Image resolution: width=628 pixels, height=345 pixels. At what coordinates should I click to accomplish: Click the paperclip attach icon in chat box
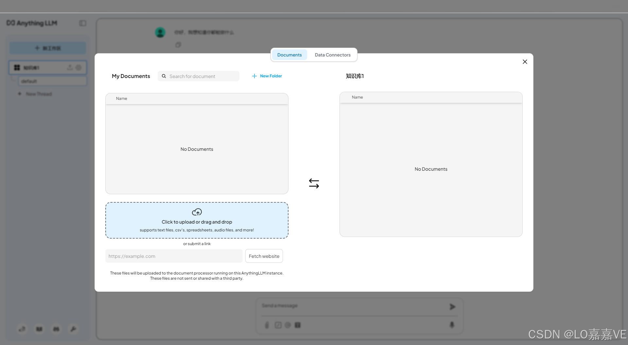[x=267, y=325]
